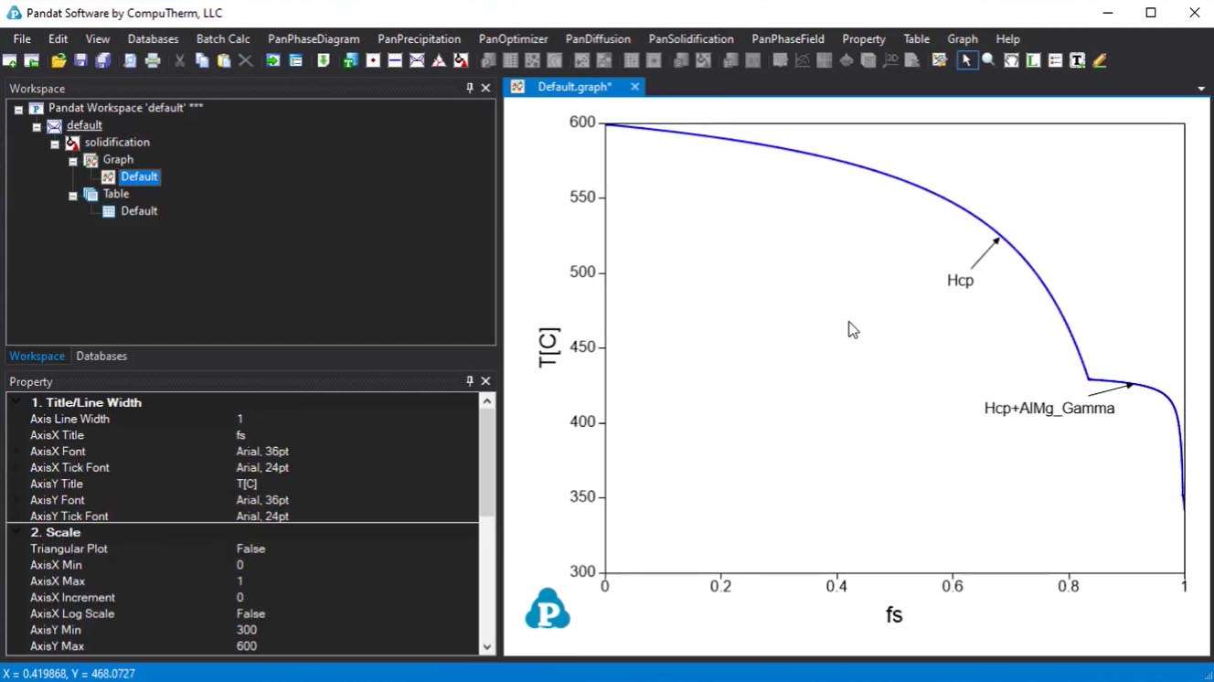The height and width of the screenshot is (682, 1214).
Task: Open the PanSolidification menu
Action: point(690,39)
